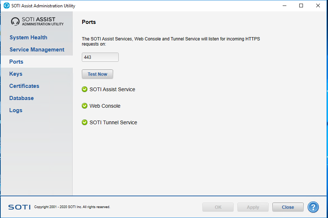
Task: Go to Service Management
Action: (x=37, y=50)
